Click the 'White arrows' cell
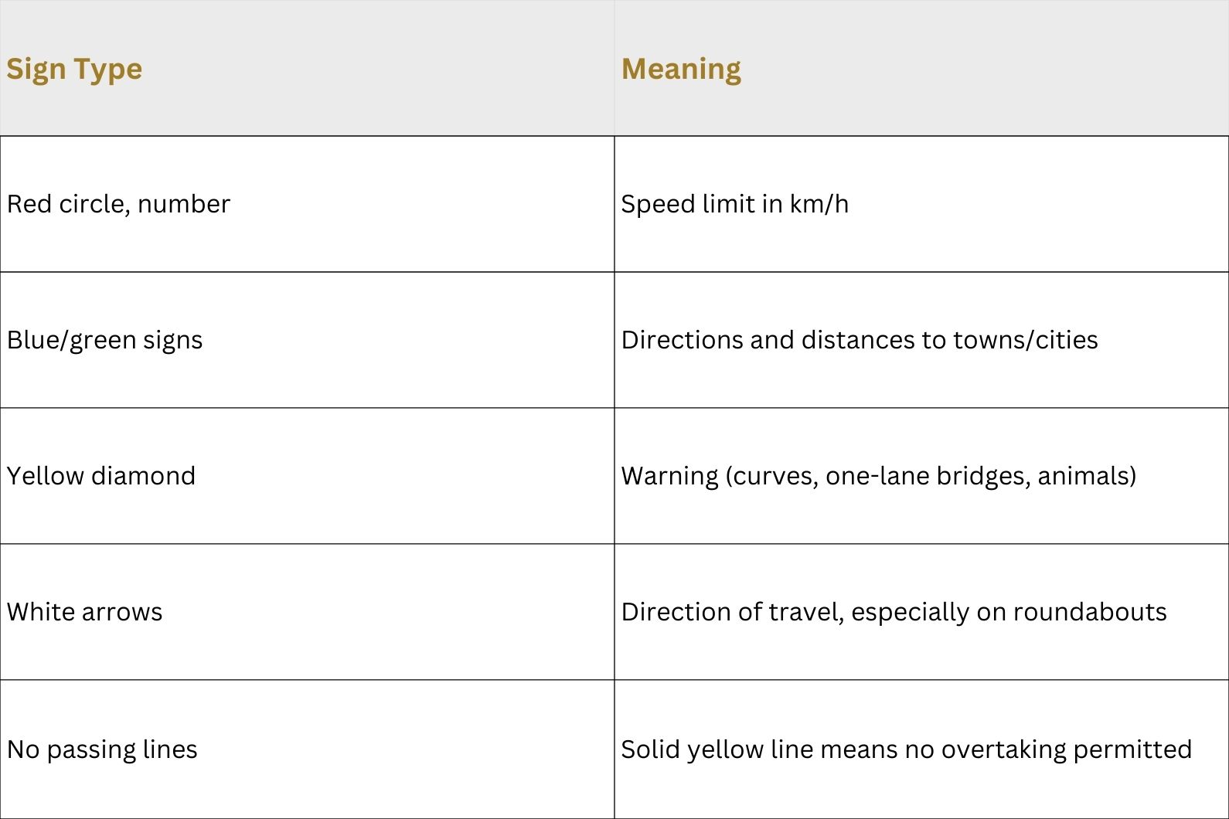Image resolution: width=1229 pixels, height=819 pixels. click(307, 612)
